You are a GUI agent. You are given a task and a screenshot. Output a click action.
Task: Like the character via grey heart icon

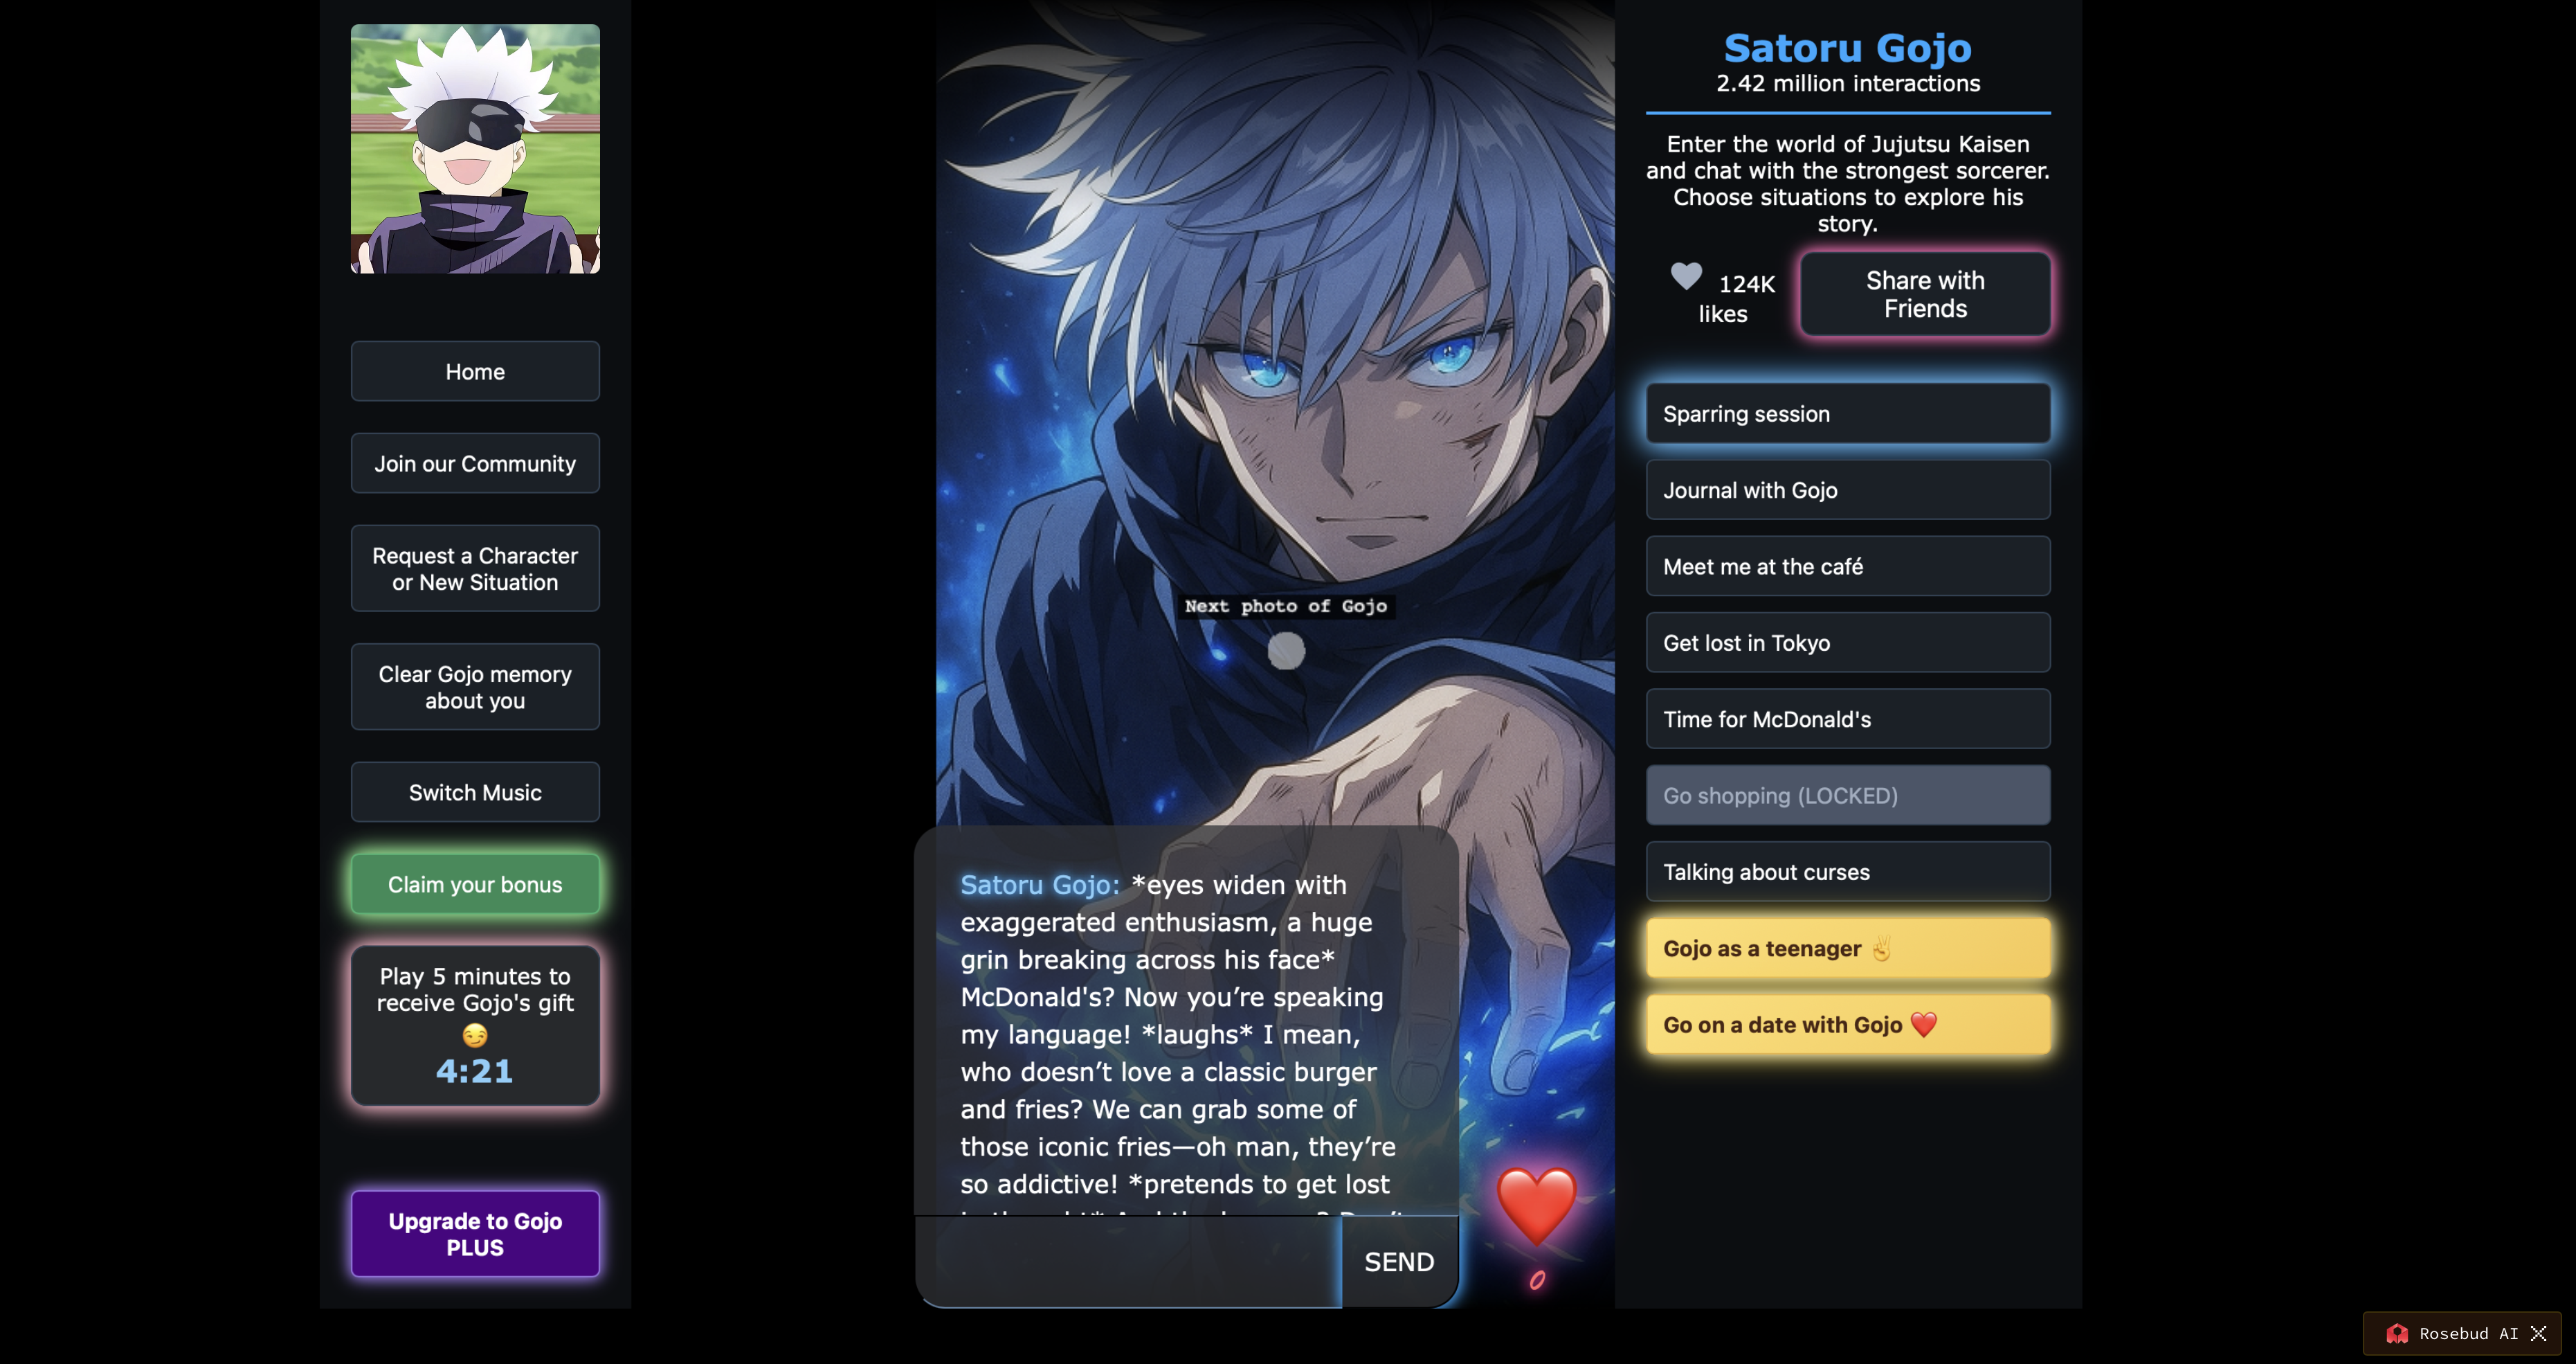(1686, 276)
